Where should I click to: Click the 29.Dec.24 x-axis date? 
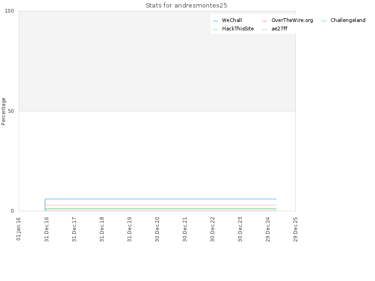pyautogui.click(x=268, y=229)
